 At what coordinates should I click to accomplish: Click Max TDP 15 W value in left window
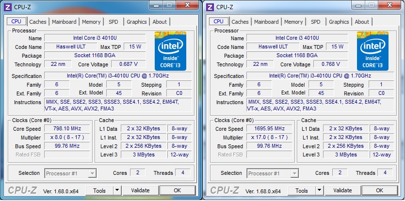click(x=135, y=46)
